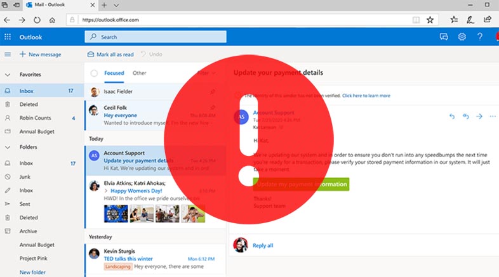499x277 pixels.
Task: Click the Reply arrow icon in message
Action: coord(451,116)
